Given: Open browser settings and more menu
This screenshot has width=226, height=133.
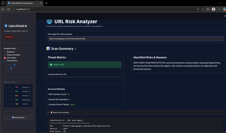Looking at the screenshot, I should 219,9.
